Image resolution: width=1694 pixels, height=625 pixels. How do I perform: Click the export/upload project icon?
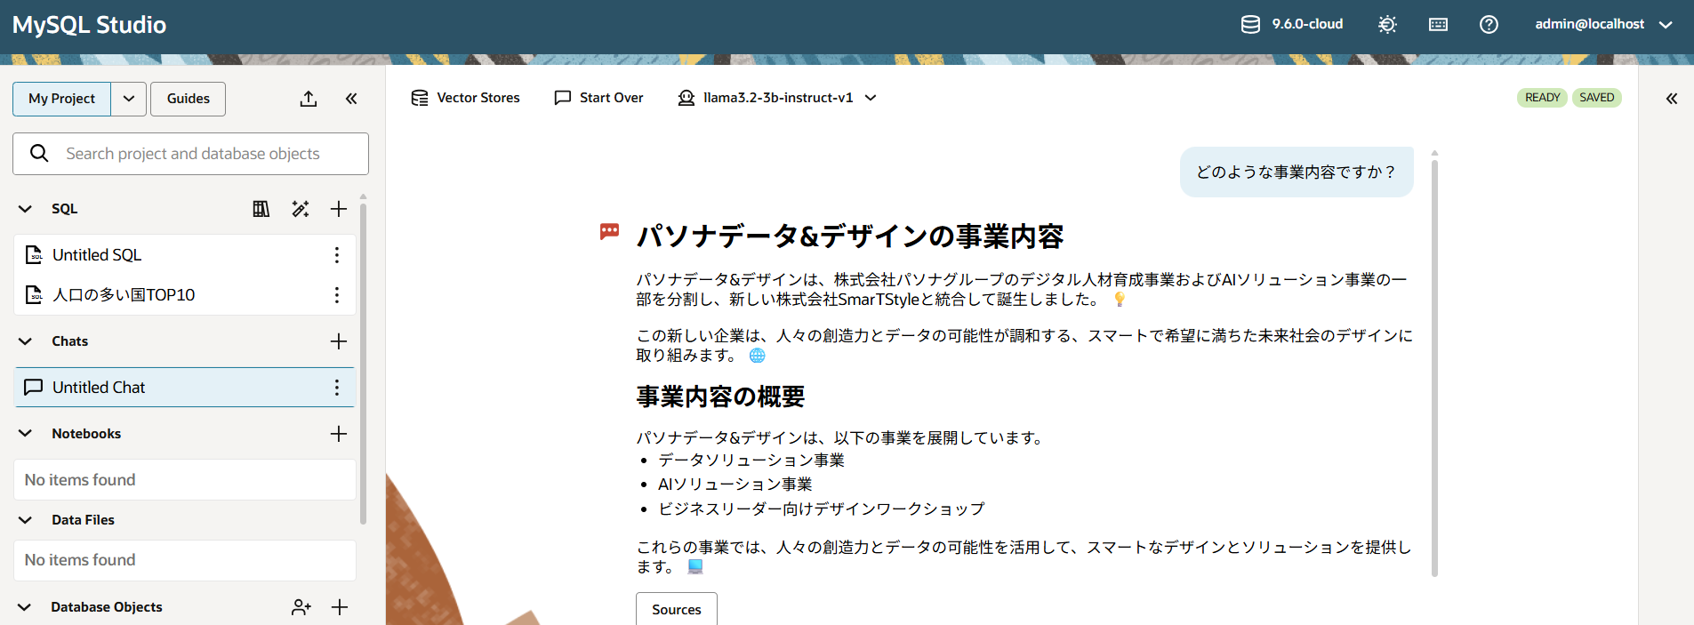[x=309, y=99]
